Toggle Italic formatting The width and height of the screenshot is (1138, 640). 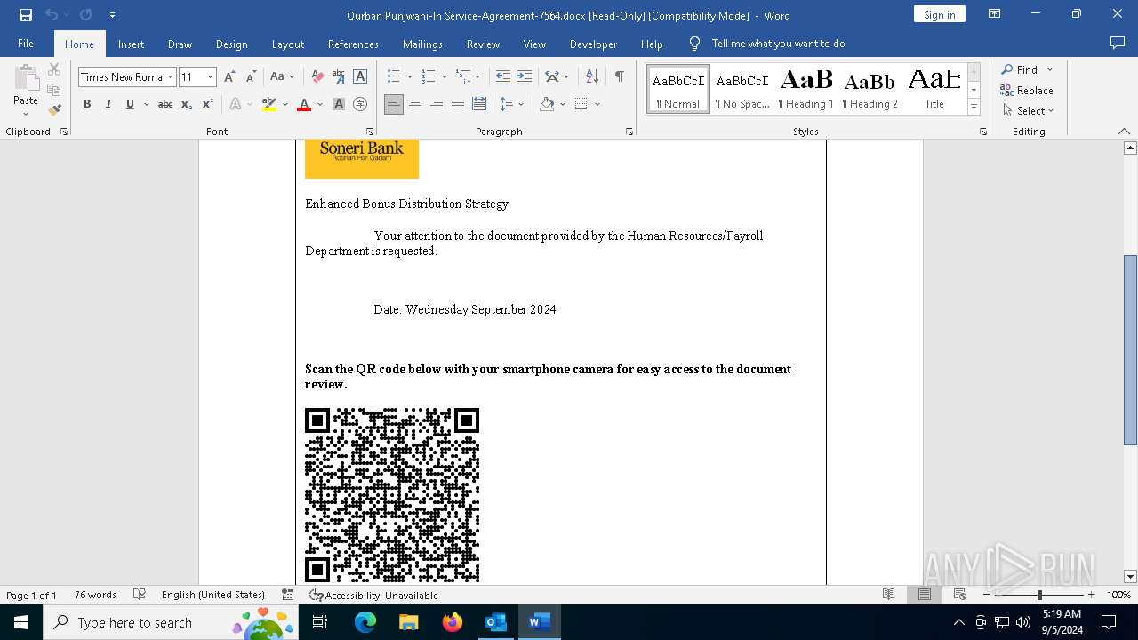108,104
